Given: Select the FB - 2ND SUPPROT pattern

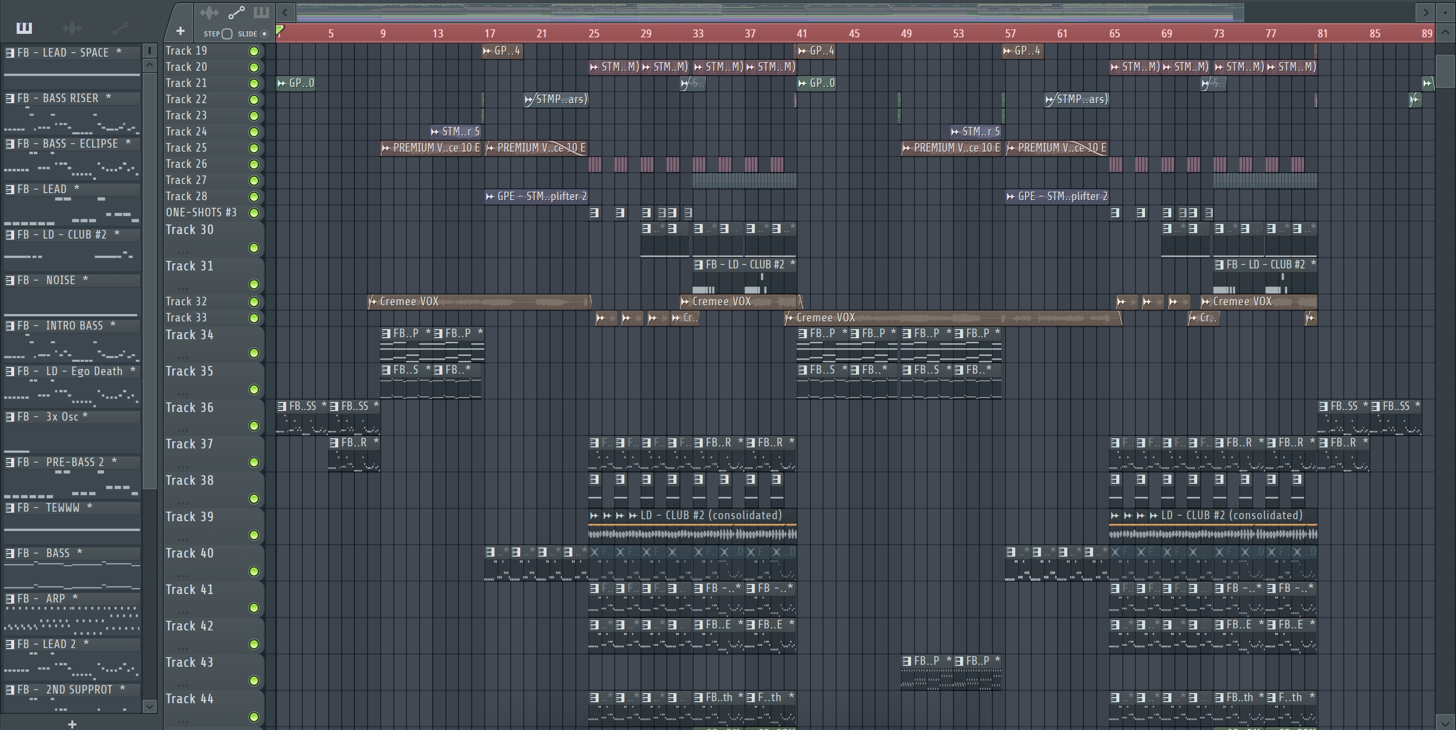Looking at the screenshot, I should [72, 690].
